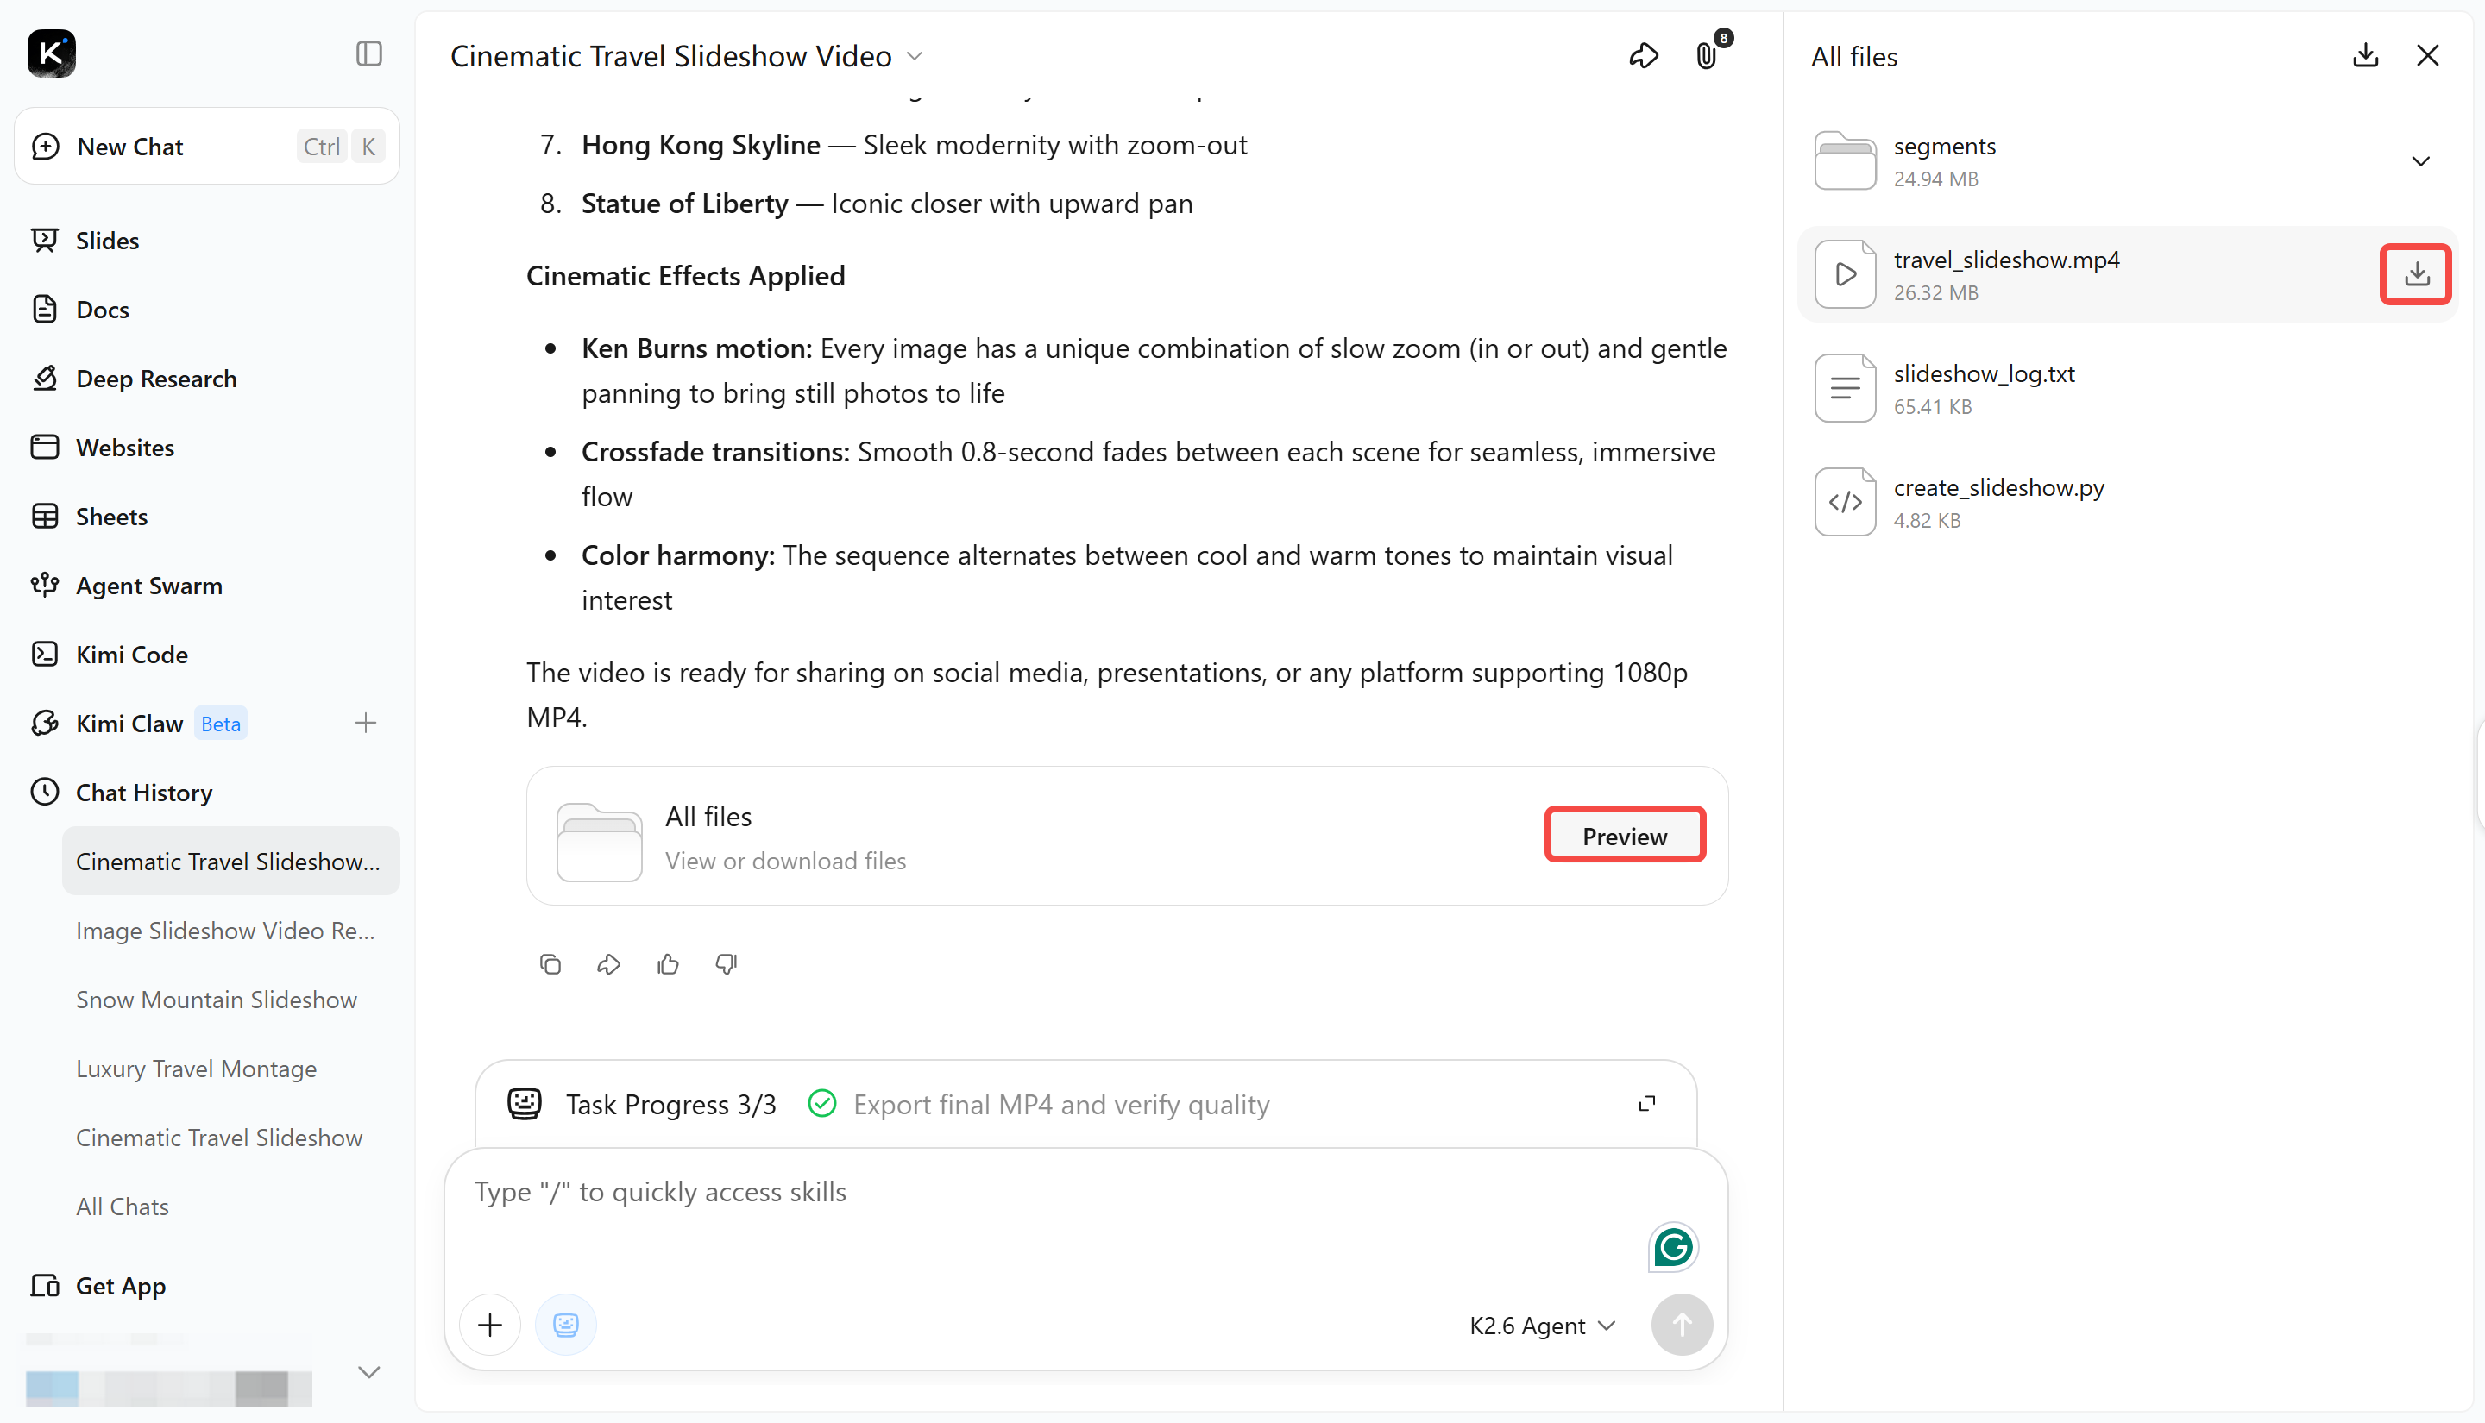Open the Docs section
This screenshot has width=2485, height=1423.
103,310
